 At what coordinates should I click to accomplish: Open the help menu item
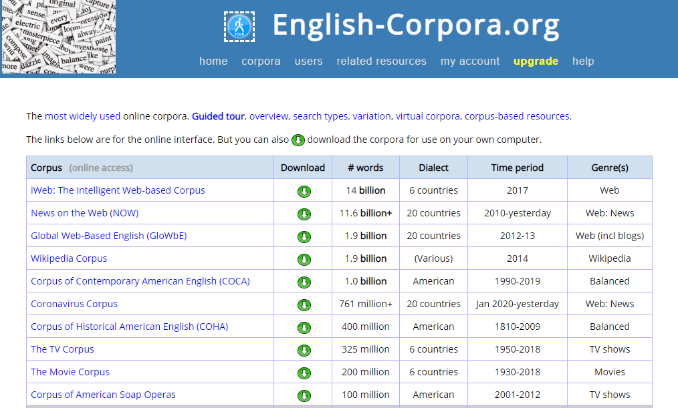click(583, 61)
